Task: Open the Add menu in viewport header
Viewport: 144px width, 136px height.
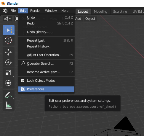Action: pos(78,19)
